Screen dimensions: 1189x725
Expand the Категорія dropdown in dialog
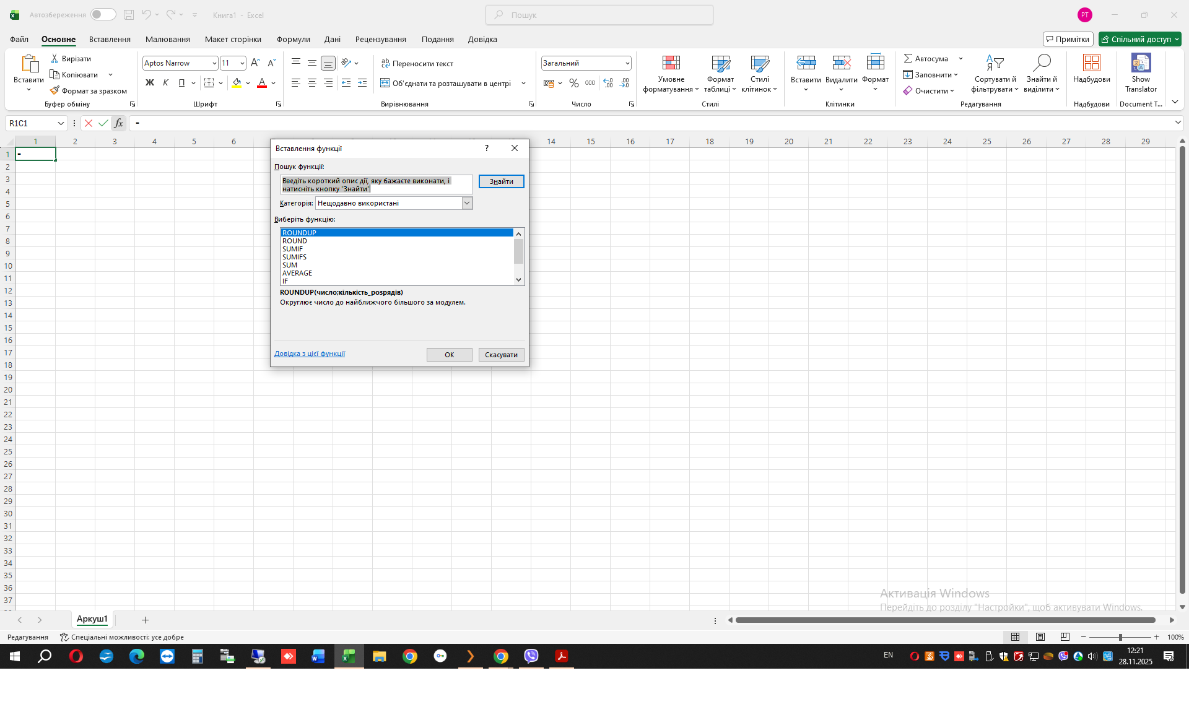click(467, 203)
